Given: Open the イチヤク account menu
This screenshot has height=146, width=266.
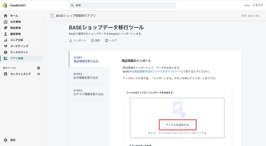Looking at the screenshot, I should [254, 5].
